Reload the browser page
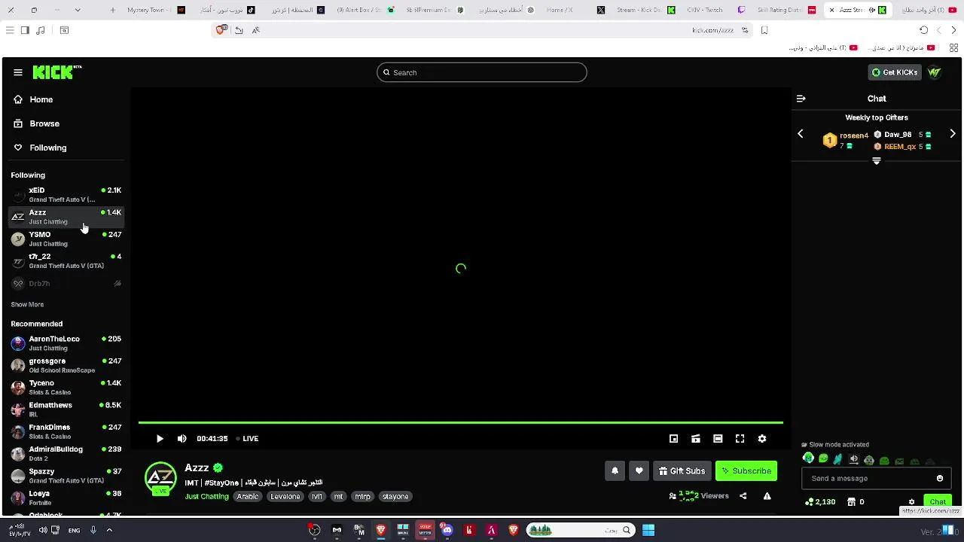The width and height of the screenshot is (964, 542). [923, 30]
